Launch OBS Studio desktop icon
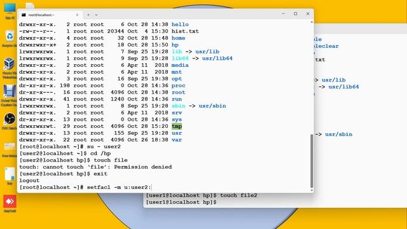Viewport: 407px width, 229px height. [x=10, y=121]
